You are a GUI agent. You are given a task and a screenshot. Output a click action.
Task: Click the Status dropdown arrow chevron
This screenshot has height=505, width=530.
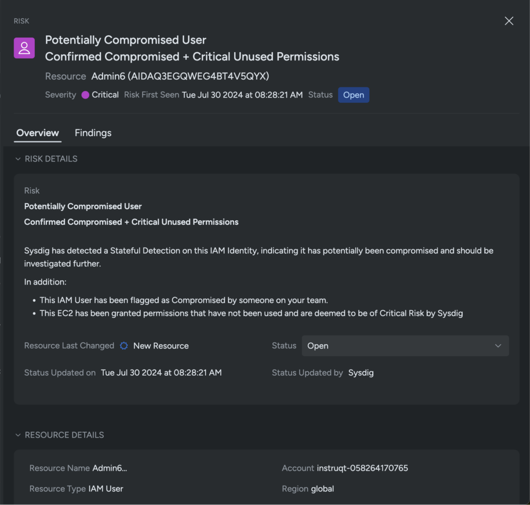click(498, 346)
